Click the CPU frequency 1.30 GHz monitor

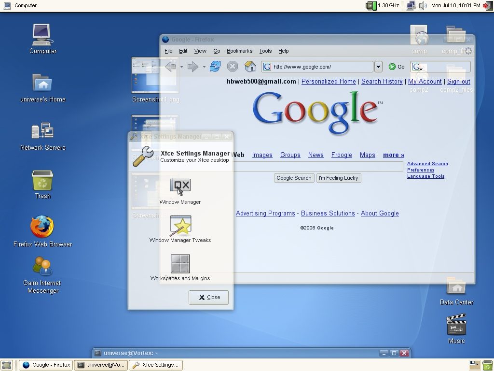(382, 5)
